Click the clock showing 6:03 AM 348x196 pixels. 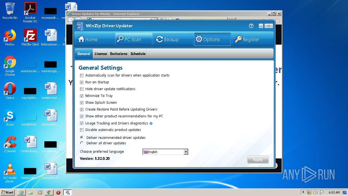(334, 192)
